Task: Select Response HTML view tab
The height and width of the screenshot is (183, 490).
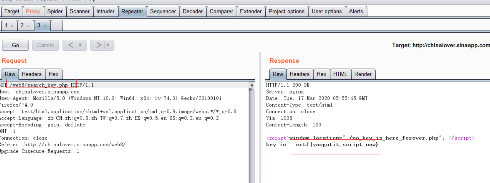Action: click(340, 74)
